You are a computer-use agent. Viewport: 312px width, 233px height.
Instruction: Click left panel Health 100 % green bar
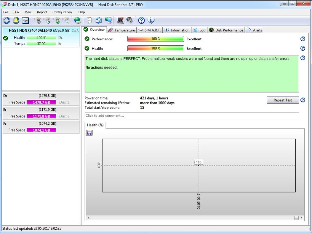click(41, 38)
